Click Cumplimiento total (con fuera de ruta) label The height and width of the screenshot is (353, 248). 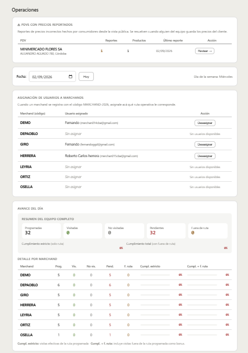(151, 244)
